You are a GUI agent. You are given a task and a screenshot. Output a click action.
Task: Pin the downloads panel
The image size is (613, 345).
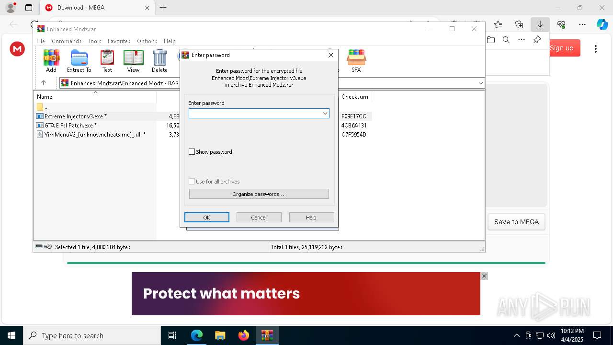pos(537,40)
